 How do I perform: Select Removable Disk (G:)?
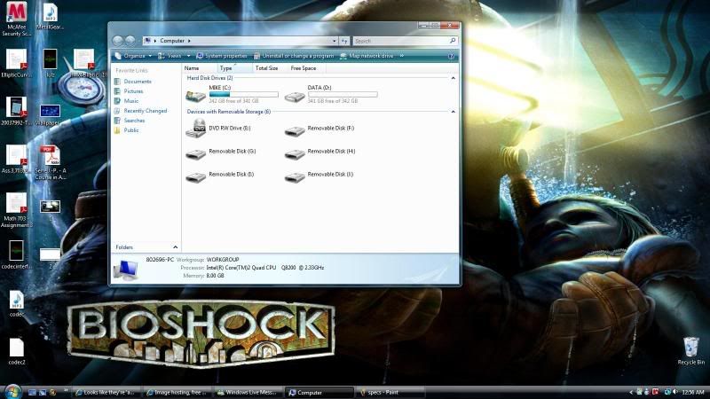221,153
